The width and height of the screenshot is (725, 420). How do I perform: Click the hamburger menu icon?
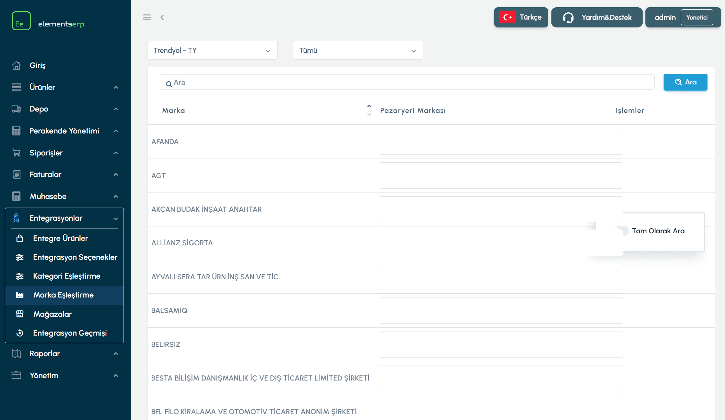[x=147, y=17]
